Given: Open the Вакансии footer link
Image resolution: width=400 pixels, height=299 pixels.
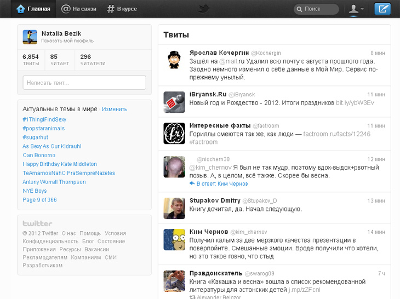Looking at the screenshot, I should (96, 249).
